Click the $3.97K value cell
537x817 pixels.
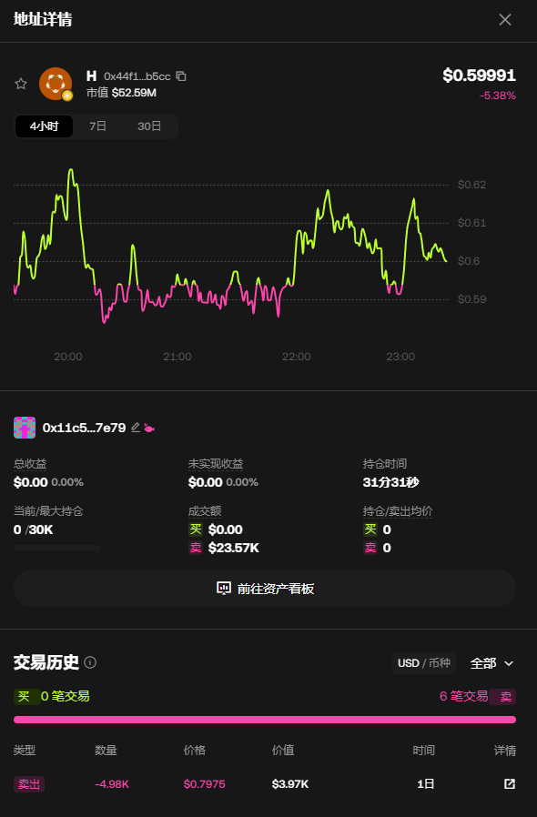point(289,783)
